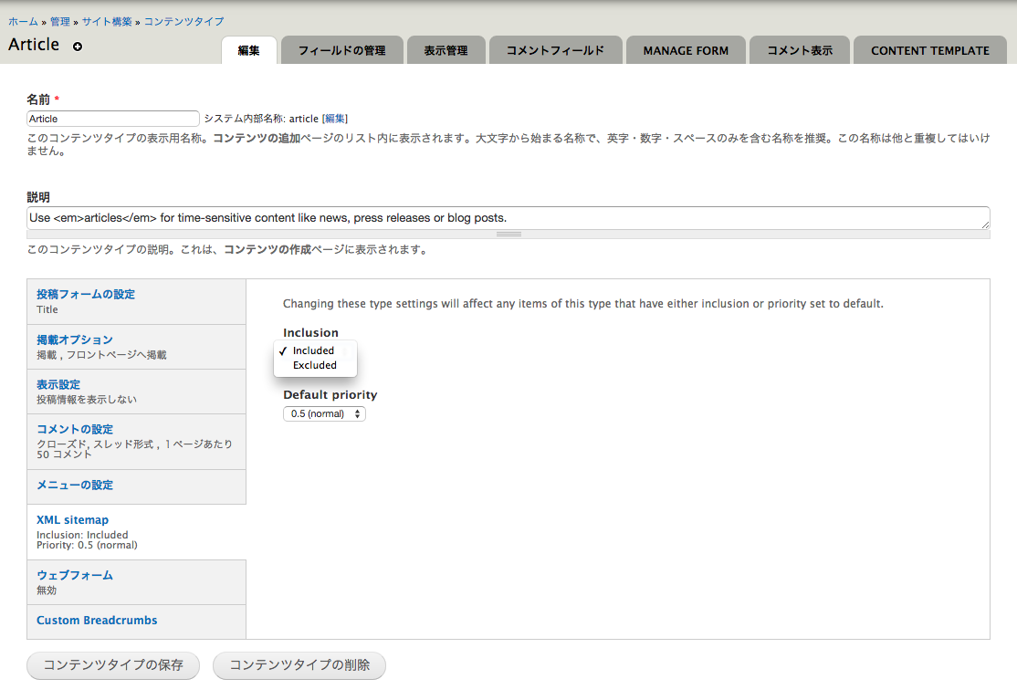Click the ホーム breadcrumb link

point(24,21)
